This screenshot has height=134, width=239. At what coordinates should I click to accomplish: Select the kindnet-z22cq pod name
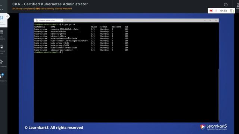coord(58,36)
